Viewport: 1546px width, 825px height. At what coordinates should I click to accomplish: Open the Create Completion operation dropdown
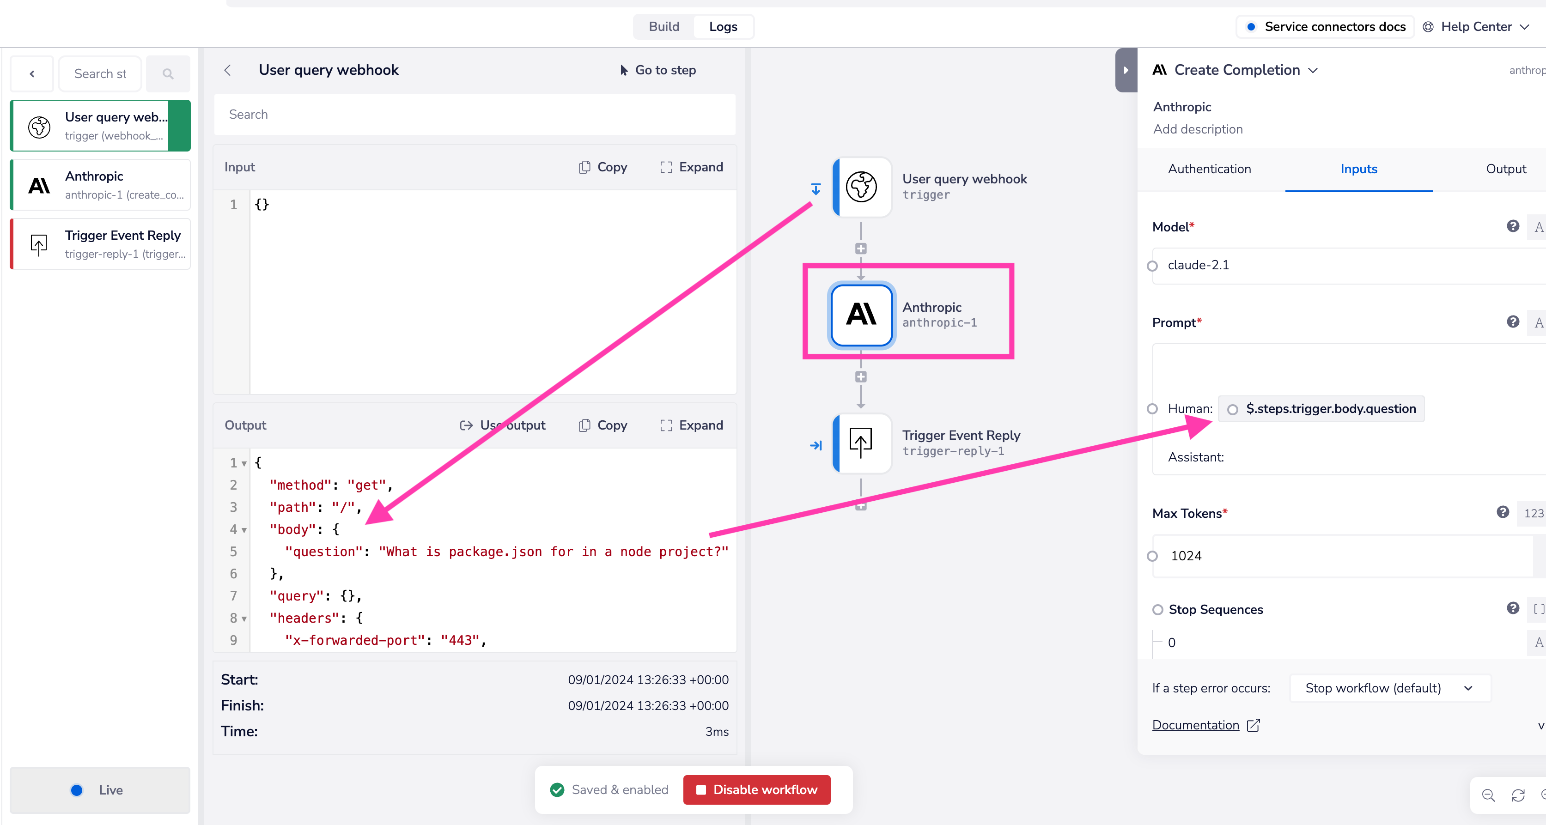[x=1313, y=70]
